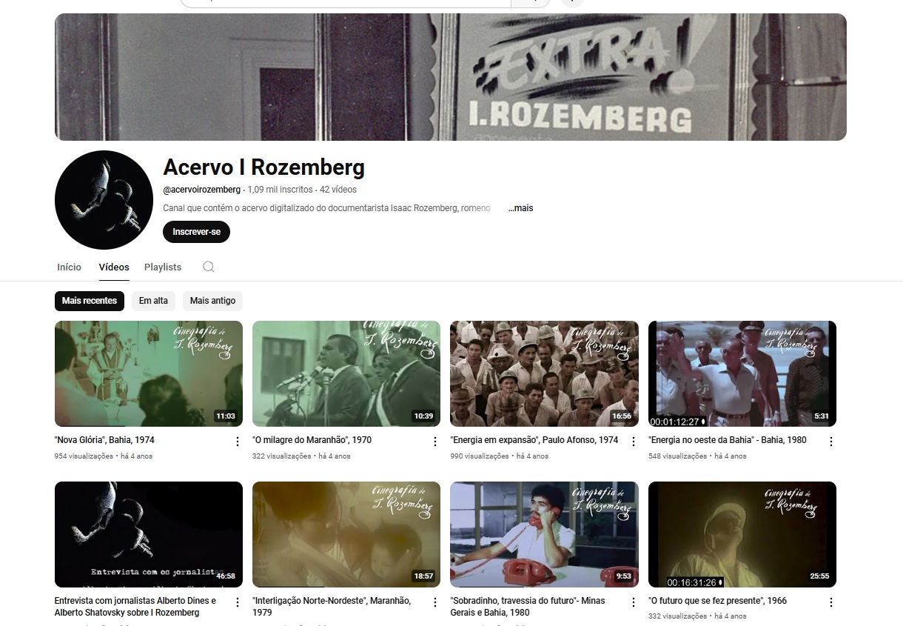The image size is (903, 626).
Task: Open options menu for "O milagre do Maranhão"
Action: (435, 442)
